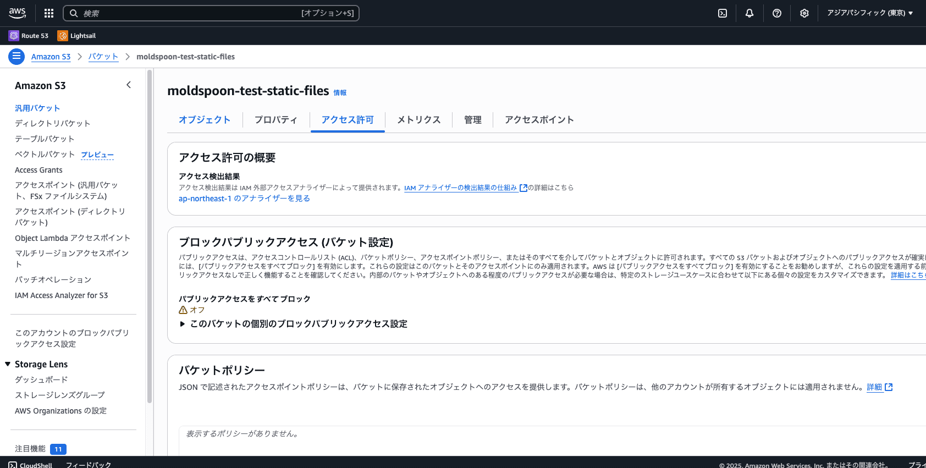Click the warning icon next to オフ
Image resolution: width=926 pixels, height=468 pixels.
[183, 310]
